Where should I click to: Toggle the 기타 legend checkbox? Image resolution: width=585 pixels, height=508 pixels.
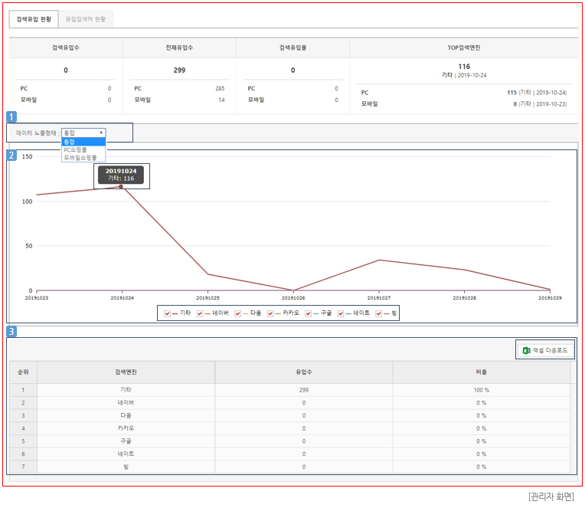pos(167,313)
